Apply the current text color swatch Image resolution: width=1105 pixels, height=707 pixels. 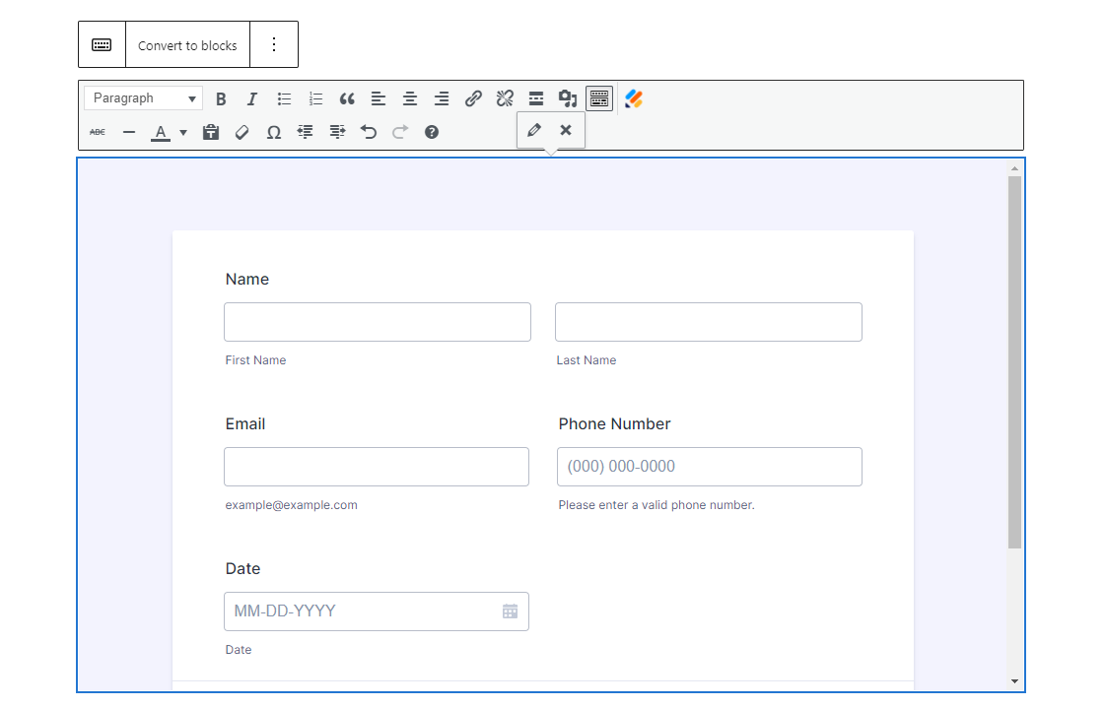161,132
